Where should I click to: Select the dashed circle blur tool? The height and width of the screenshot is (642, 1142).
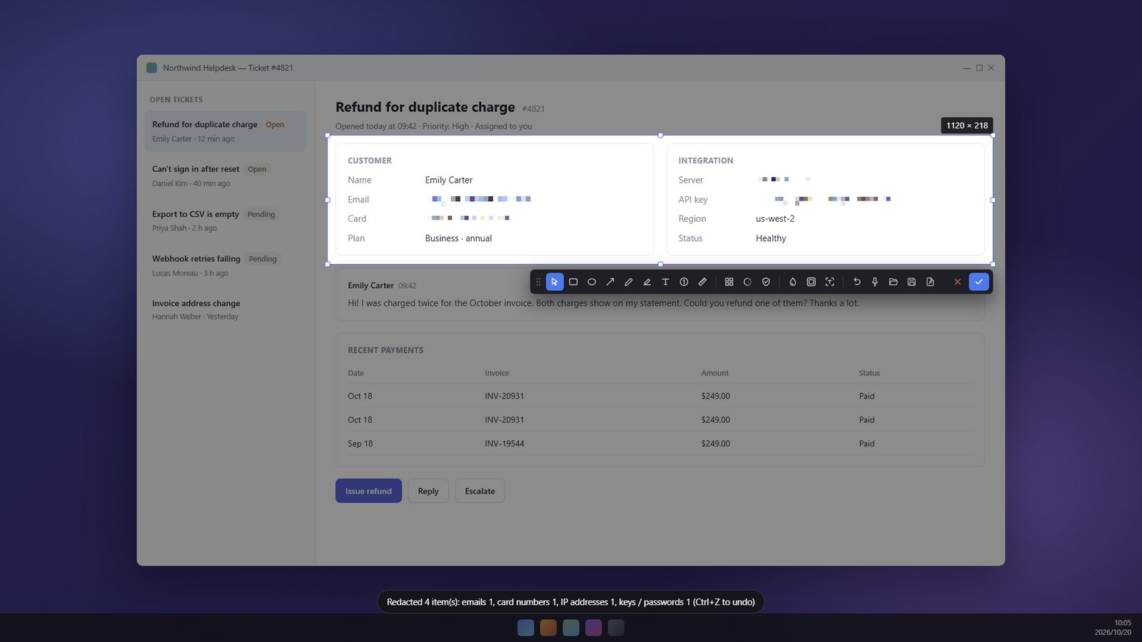point(747,282)
